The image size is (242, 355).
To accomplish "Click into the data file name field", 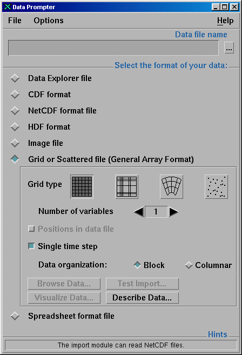I will (113, 48).
